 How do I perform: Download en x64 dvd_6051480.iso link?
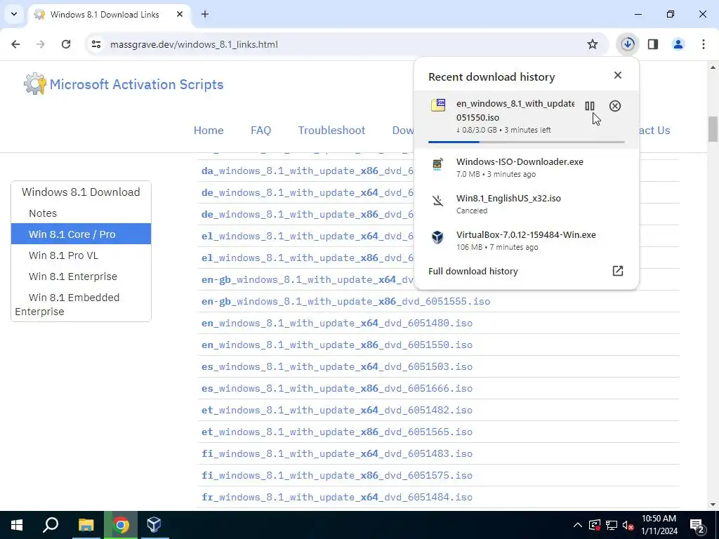tap(337, 323)
